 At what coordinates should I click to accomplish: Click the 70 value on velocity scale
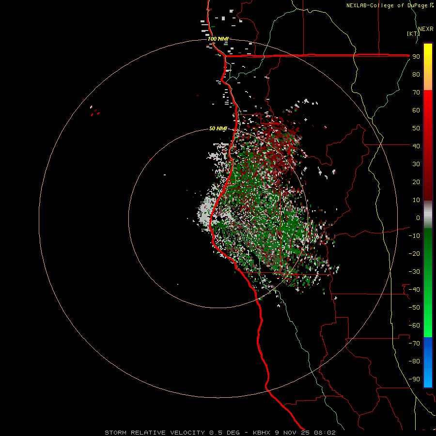coord(416,93)
